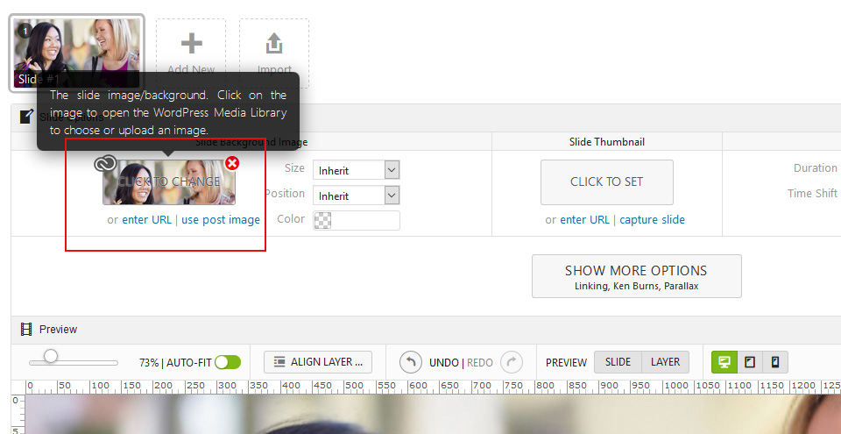The image size is (841, 434).
Task: Open the ALIGN LAYER menu button
Action: pos(318,362)
